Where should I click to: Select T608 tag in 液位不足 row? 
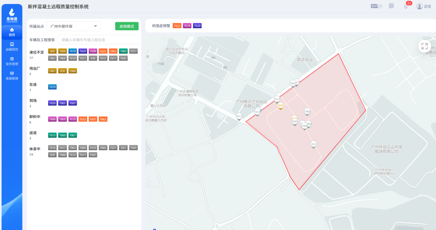click(93, 51)
